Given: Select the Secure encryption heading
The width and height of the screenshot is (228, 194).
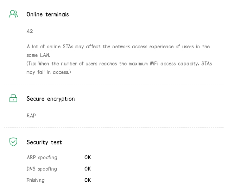Looking at the screenshot, I should coord(51,99).
